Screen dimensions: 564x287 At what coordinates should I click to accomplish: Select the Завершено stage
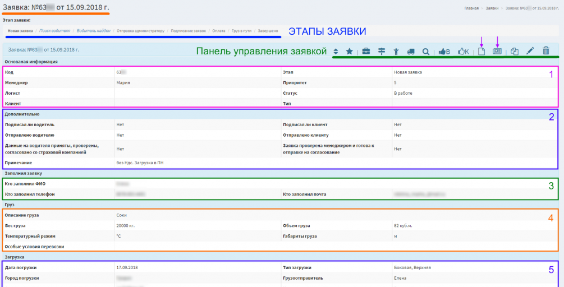tap(268, 31)
